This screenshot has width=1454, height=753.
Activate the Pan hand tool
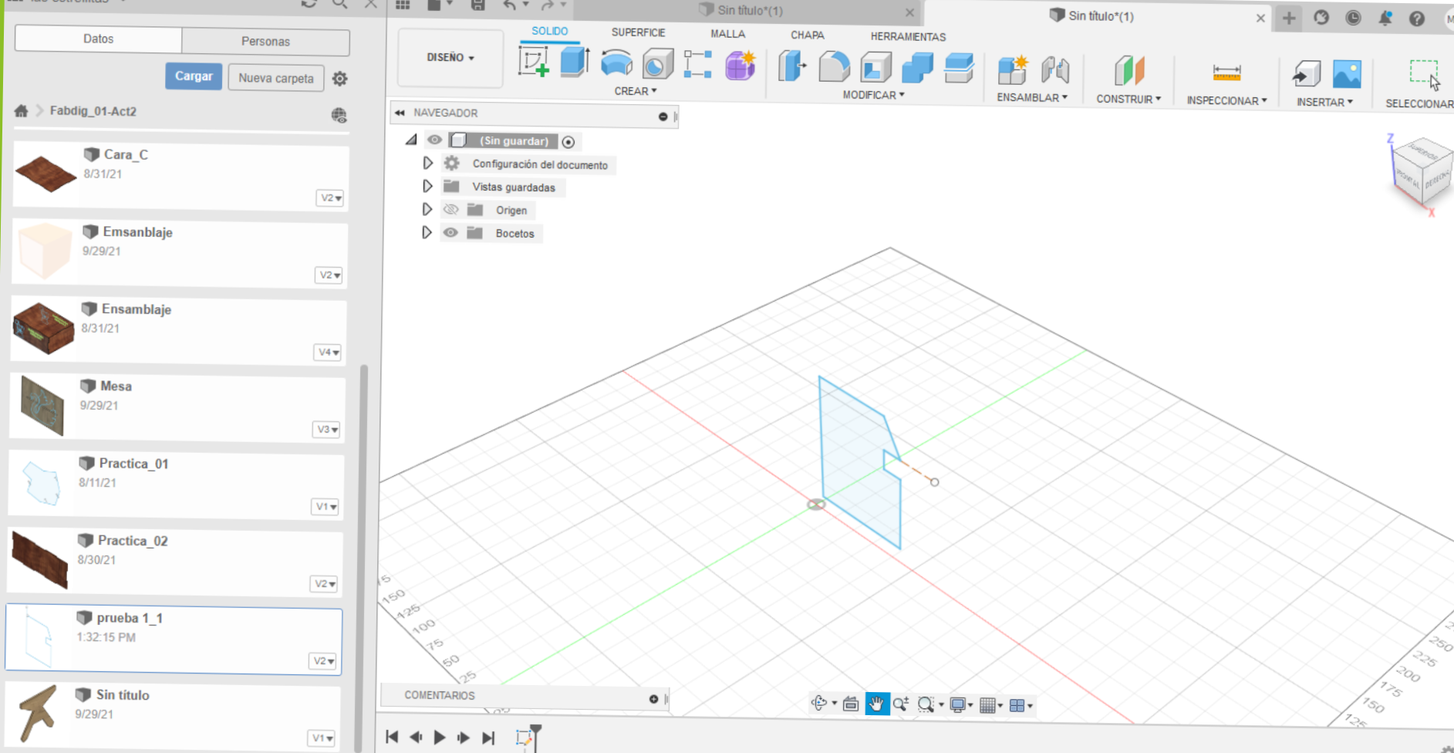876,704
